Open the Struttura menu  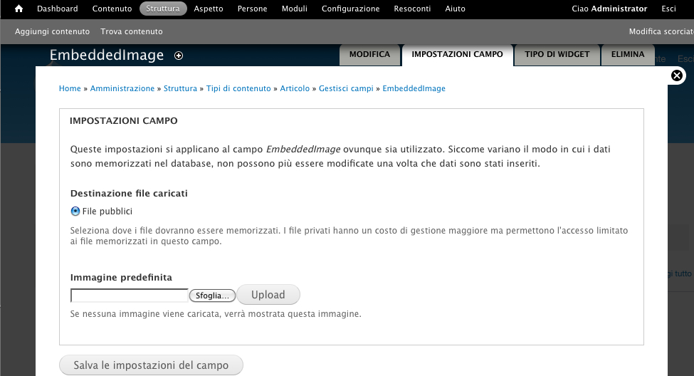(163, 9)
